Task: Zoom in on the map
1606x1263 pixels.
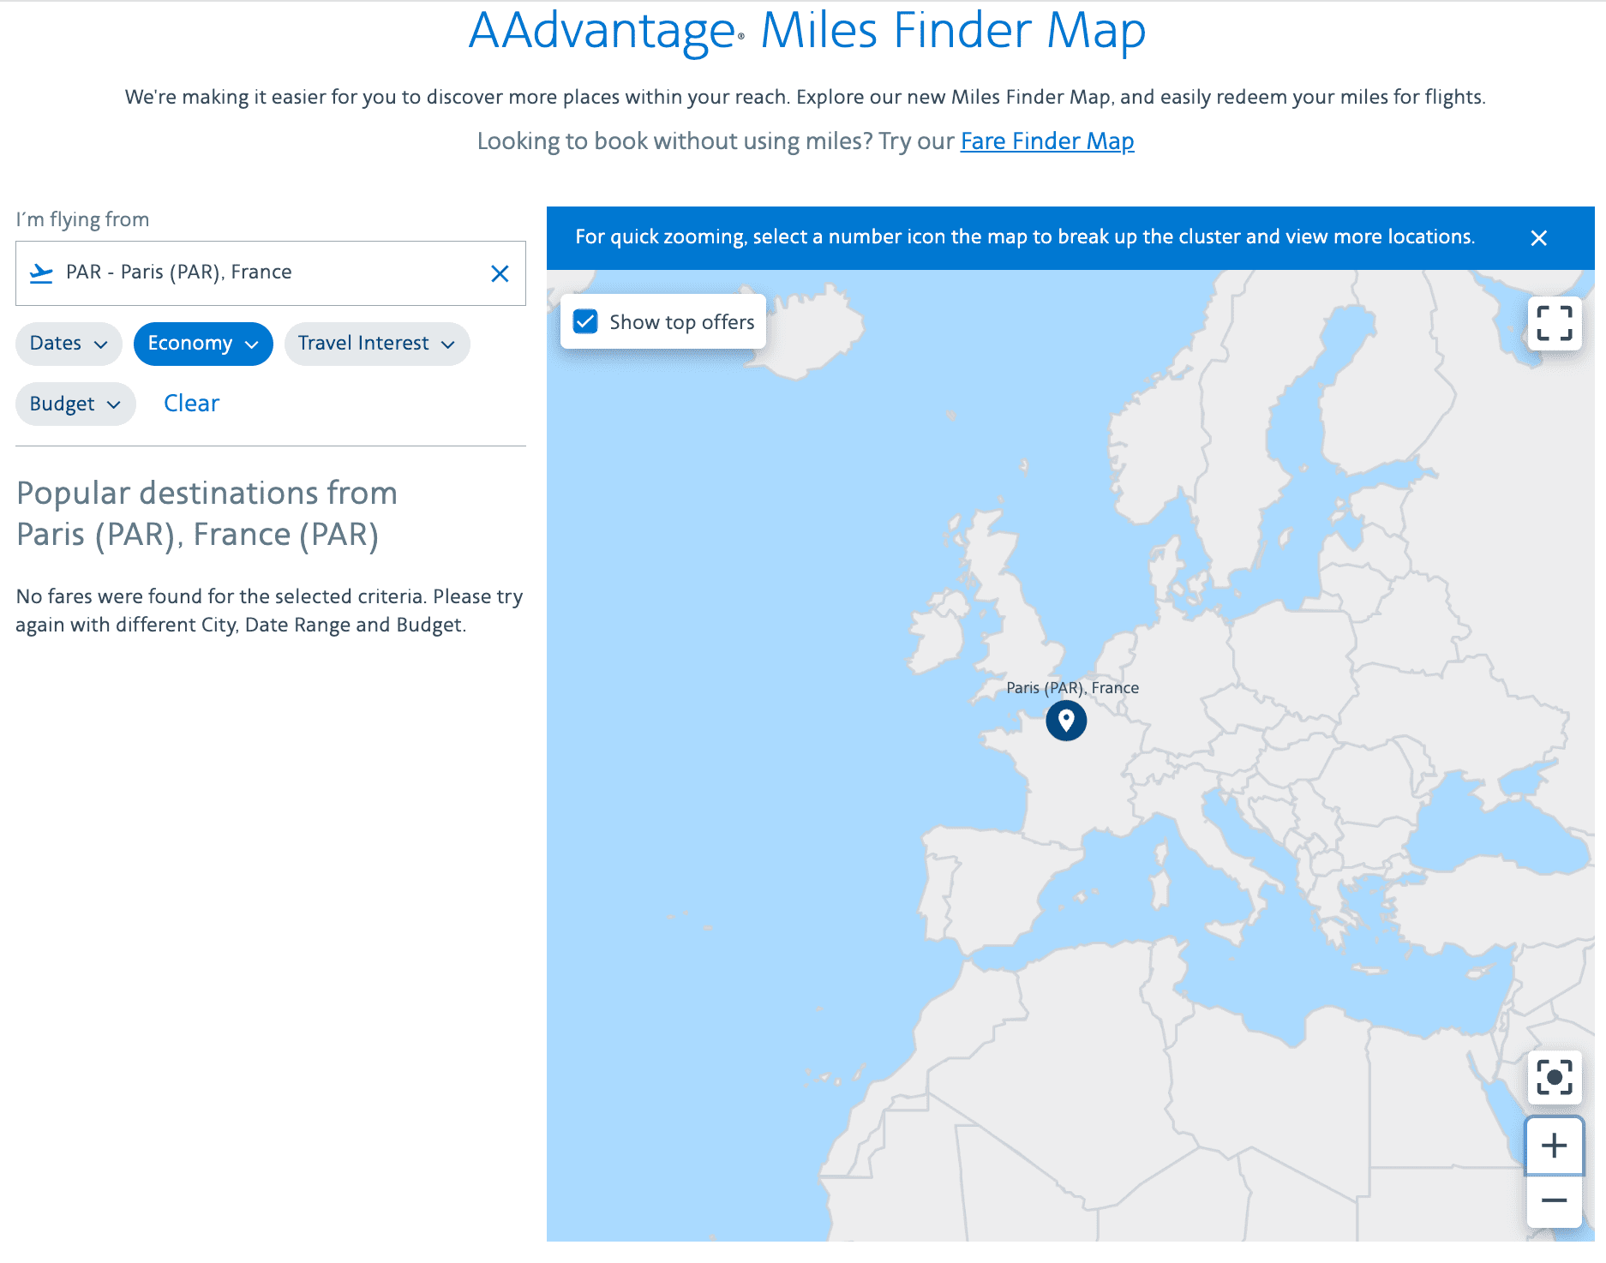Action: point(1555,1146)
